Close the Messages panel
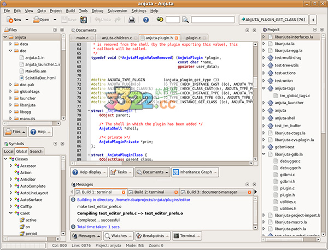328x250 pixels. 254,184
